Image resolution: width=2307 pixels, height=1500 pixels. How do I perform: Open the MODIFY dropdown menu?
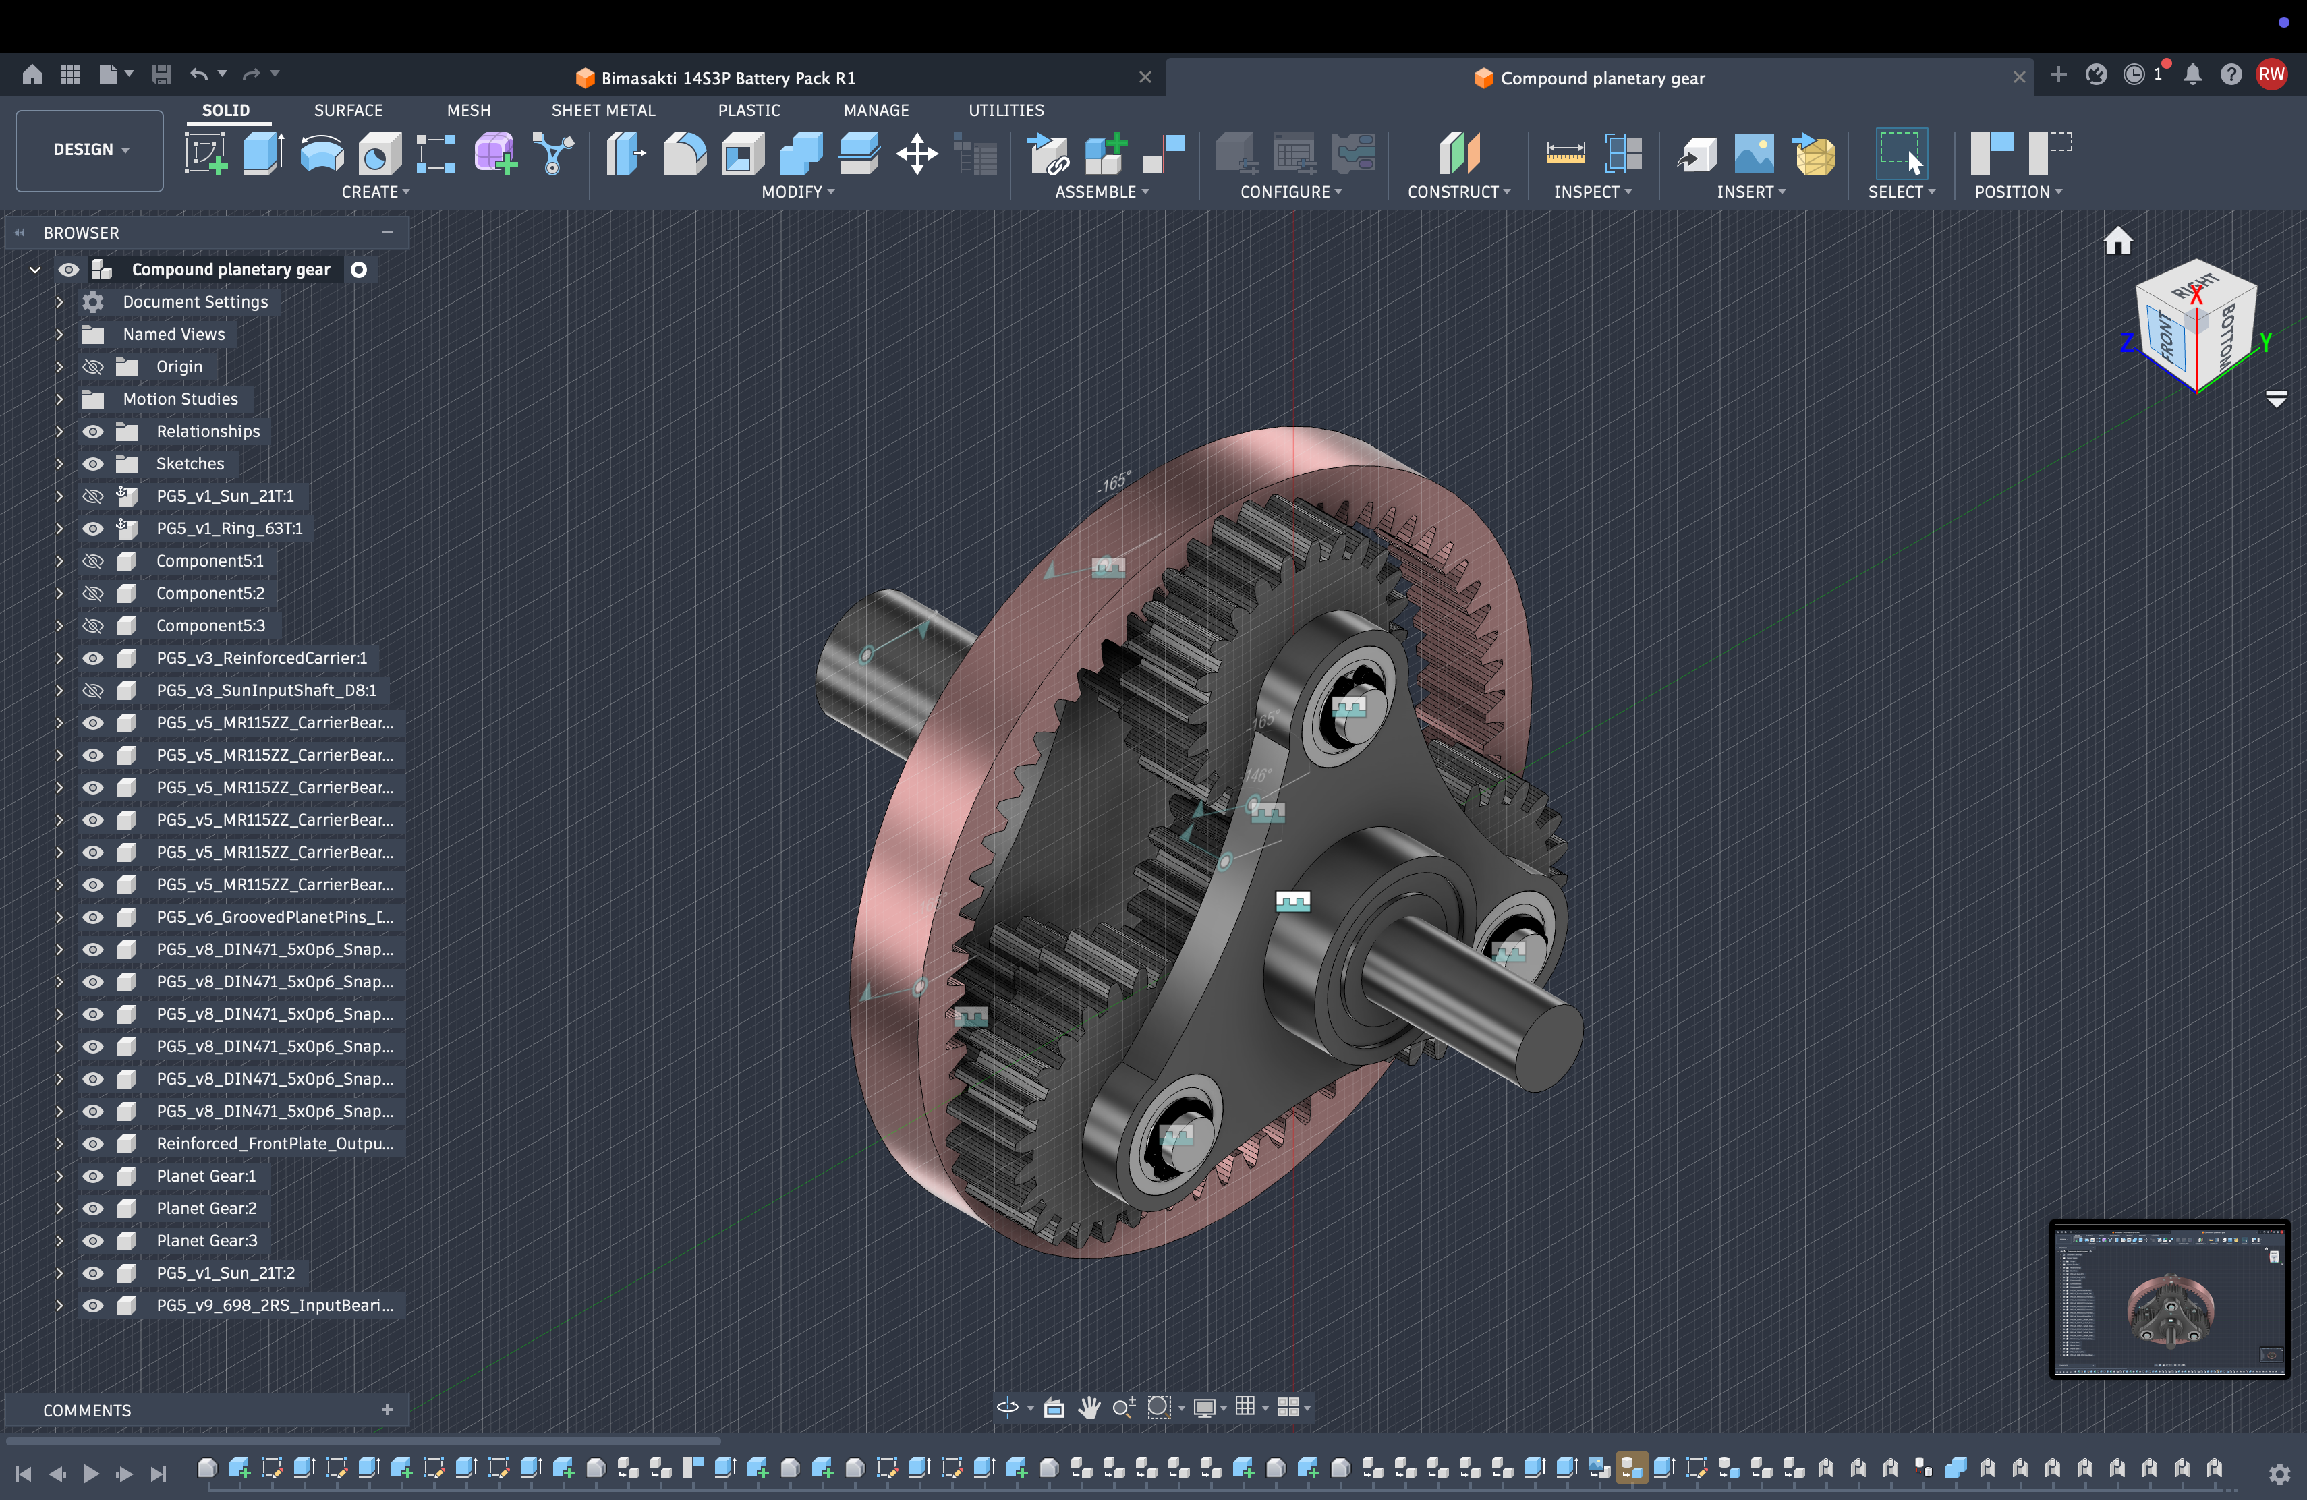[798, 192]
